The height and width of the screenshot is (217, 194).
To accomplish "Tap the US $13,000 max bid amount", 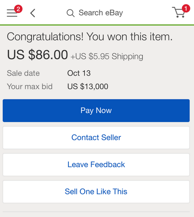I will point(87,87).
